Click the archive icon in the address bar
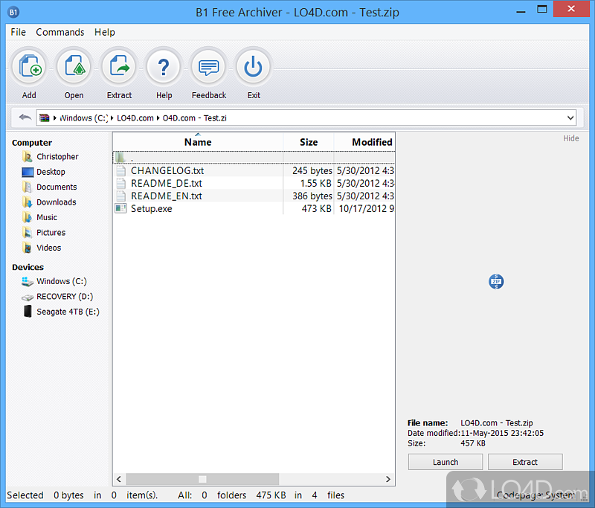This screenshot has width=595, height=508. click(x=45, y=118)
